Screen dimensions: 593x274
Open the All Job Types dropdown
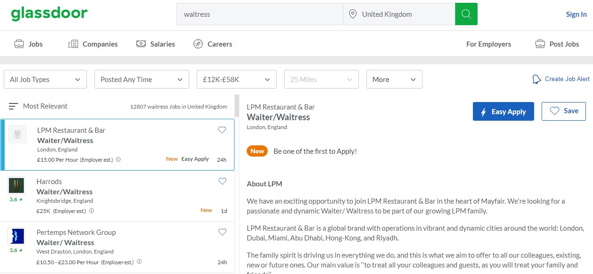[45, 79]
